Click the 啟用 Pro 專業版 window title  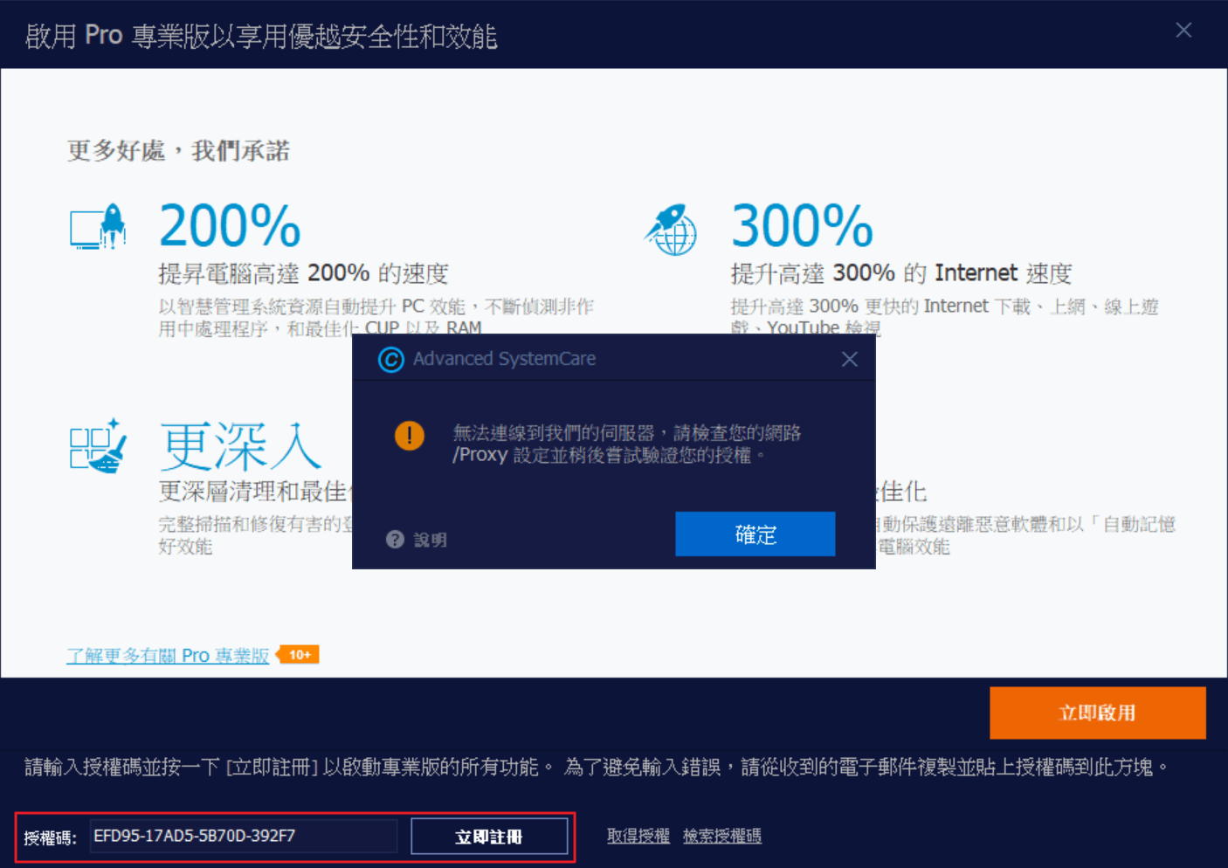(261, 36)
